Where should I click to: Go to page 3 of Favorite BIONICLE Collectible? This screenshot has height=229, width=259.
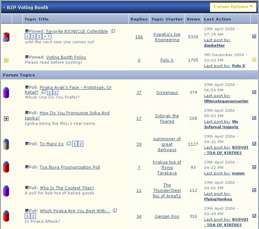[39, 36]
